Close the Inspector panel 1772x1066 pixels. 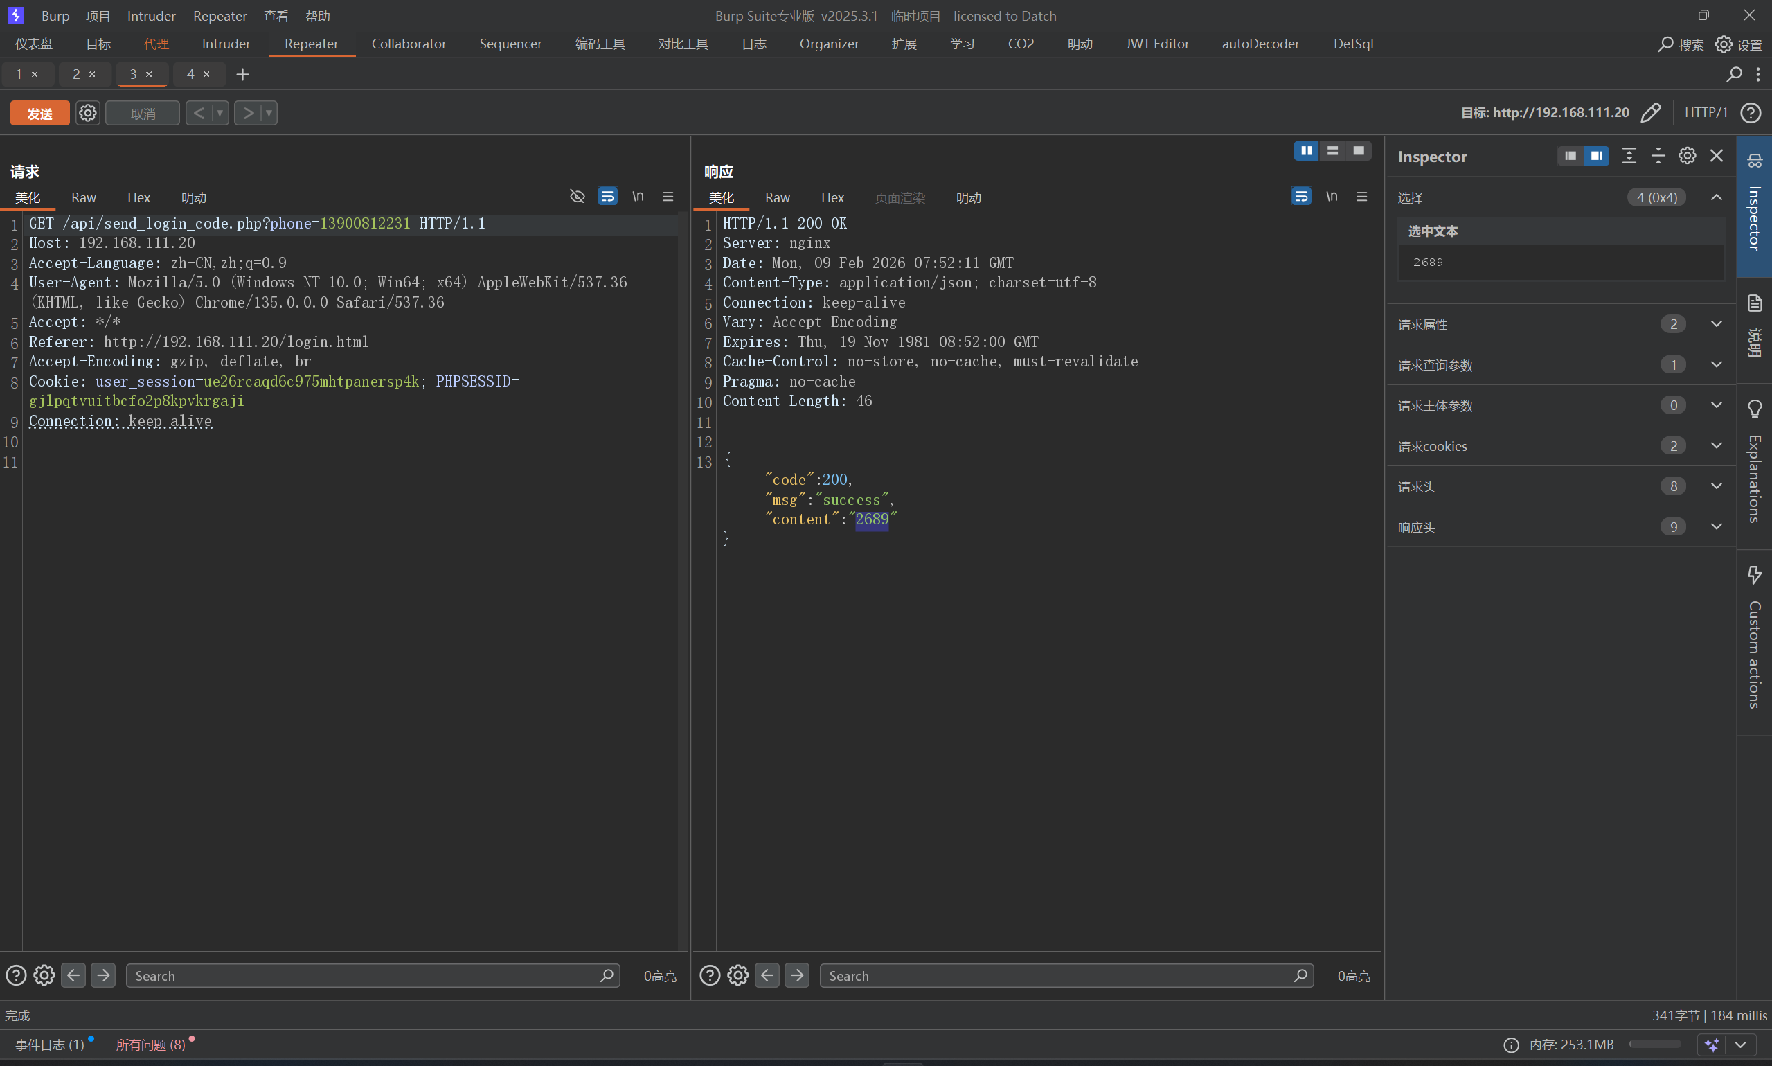(x=1717, y=156)
